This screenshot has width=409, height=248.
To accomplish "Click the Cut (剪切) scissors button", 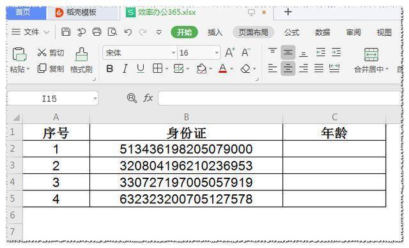I will click(50, 52).
